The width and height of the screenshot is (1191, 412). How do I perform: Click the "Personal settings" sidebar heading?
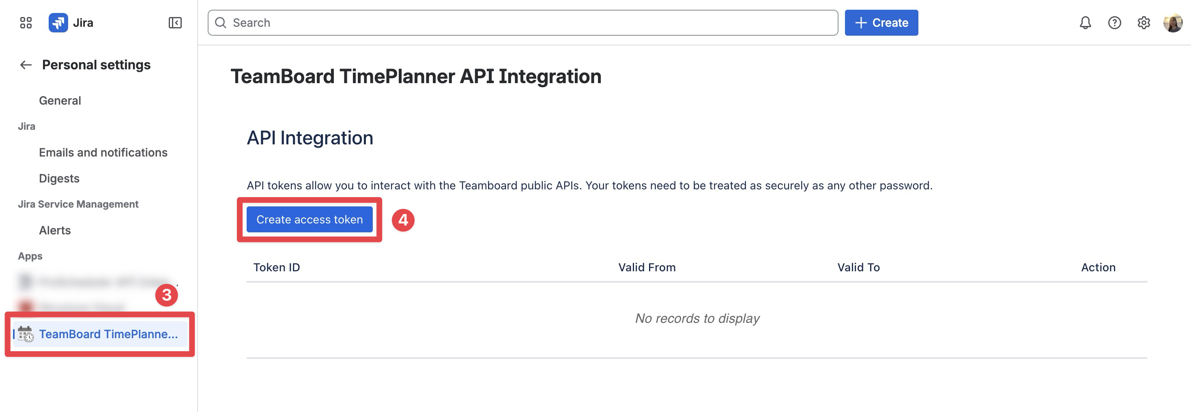[96, 65]
